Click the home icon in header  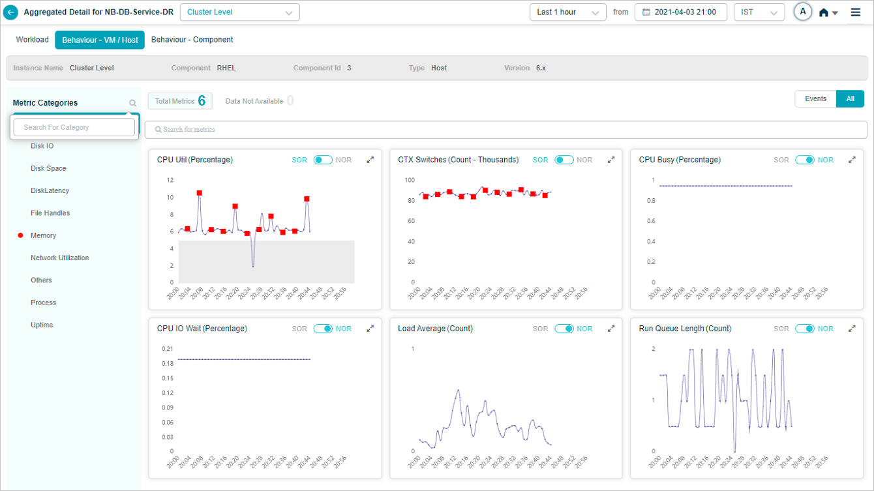pos(824,12)
